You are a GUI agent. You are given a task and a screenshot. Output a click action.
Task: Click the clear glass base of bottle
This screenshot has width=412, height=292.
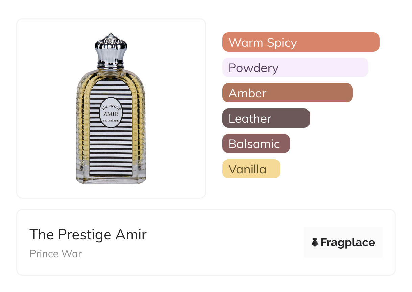(x=111, y=179)
